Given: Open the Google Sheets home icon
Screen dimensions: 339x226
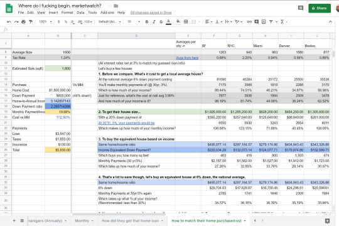Looking at the screenshot, I should point(9,9).
